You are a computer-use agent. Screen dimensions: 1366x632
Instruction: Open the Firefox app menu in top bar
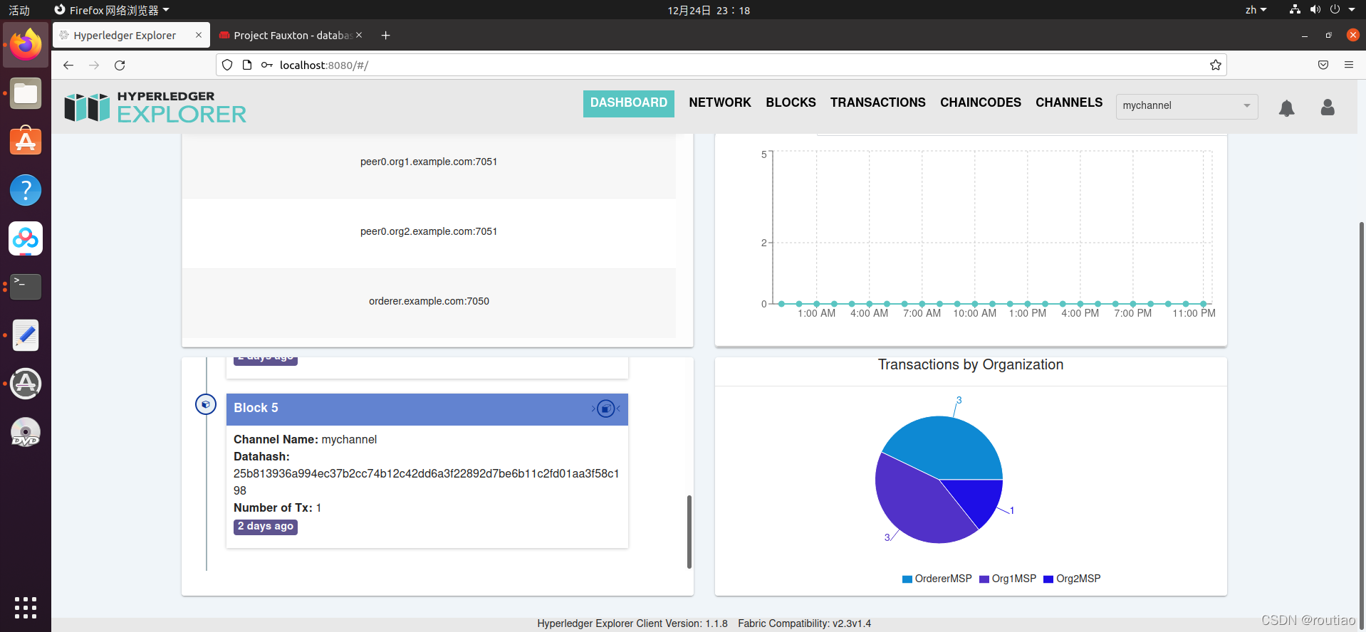(113, 10)
